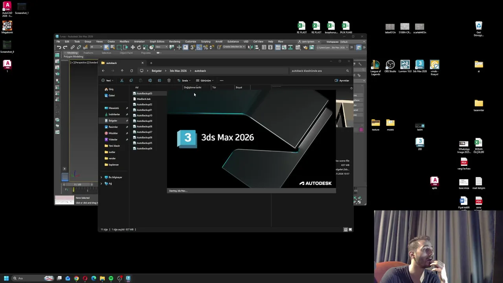The width and height of the screenshot is (503, 283).
Task: Click the Copy icon in Explorer toolbar
Action: coord(131,81)
